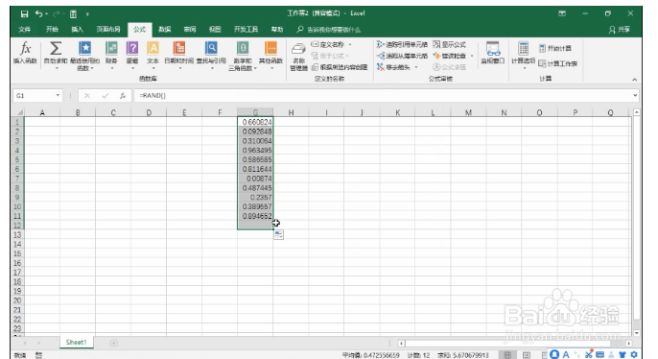Click the formula bar containing =RAND()
Image resolution: width=658 pixels, height=359 pixels.
pos(382,96)
